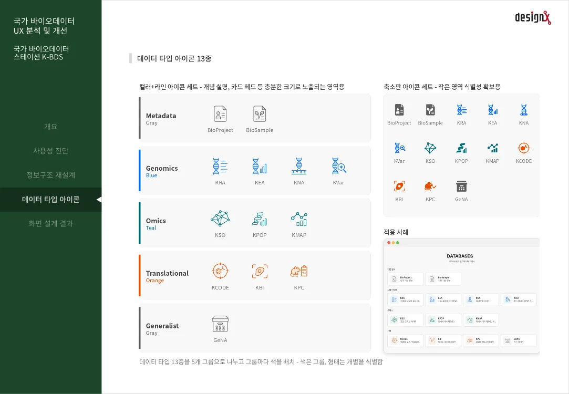Click the Orange color label under Translational
The height and width of the screenshot is (394, 569).
155,281
